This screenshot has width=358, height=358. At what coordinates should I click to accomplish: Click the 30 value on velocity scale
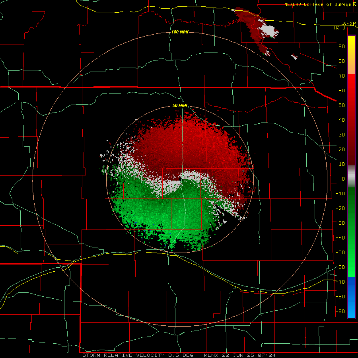pyautogui.click(x=342, y=135)
